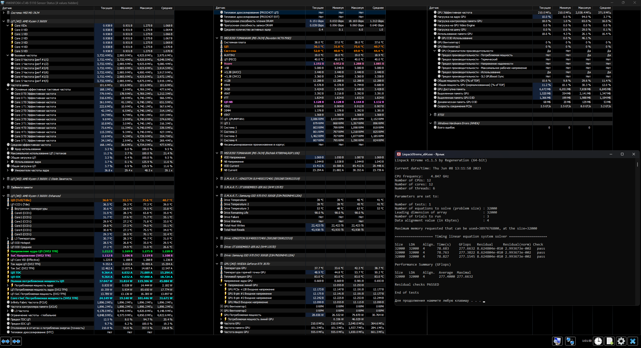Expand the RTSS sensor group
The image size is (641, 348).
tap(430, 115)
